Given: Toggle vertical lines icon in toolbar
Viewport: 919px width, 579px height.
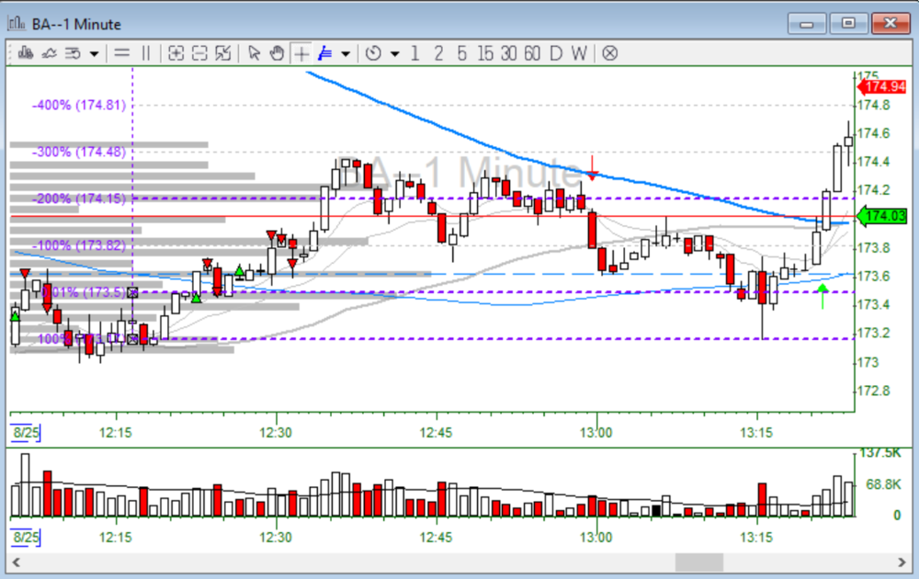Looking at the screenshot, I should [x=145, y=53].
